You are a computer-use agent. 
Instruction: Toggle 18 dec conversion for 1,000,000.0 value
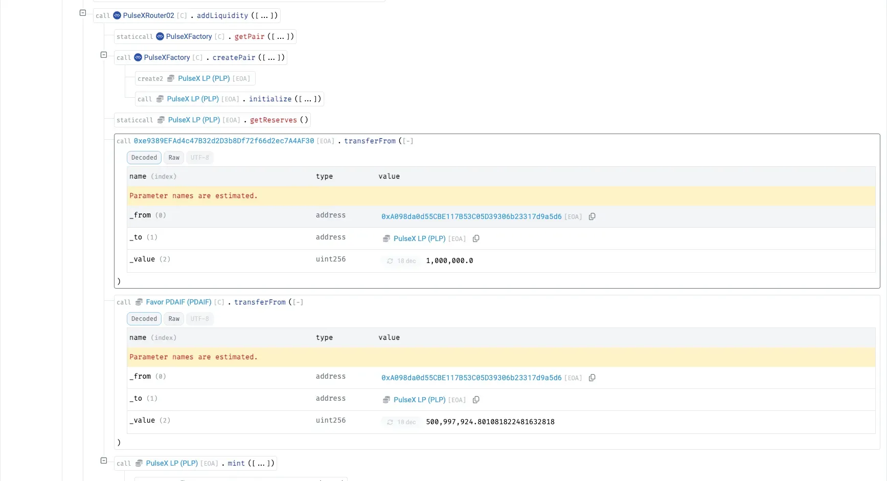(401, 261)
